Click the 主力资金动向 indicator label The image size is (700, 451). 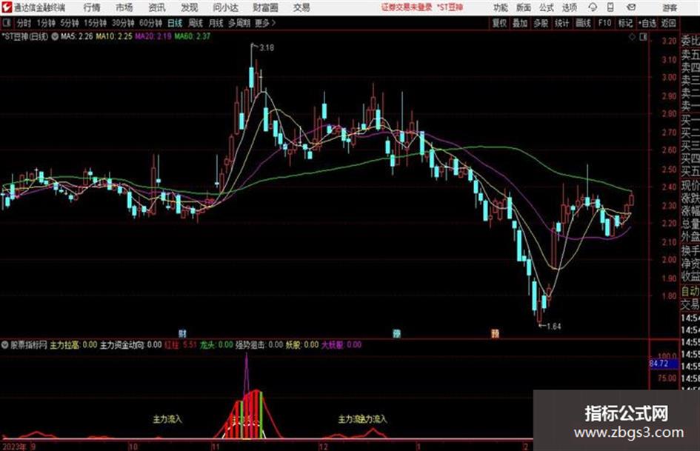(x=131, y=344)
